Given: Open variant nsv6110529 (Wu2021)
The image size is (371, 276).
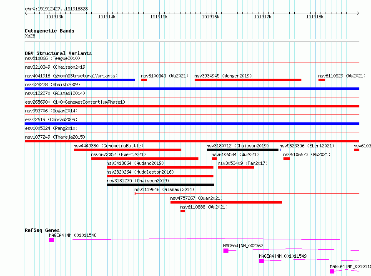Looking at the screenshot, I should point(342,76).
